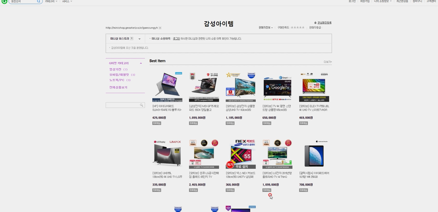The image size is (438, 212).
Task: Focus the shop search input in sidebar
Action: 122,105
